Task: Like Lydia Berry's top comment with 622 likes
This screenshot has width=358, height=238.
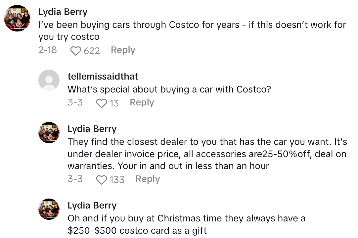Action: 76,51
